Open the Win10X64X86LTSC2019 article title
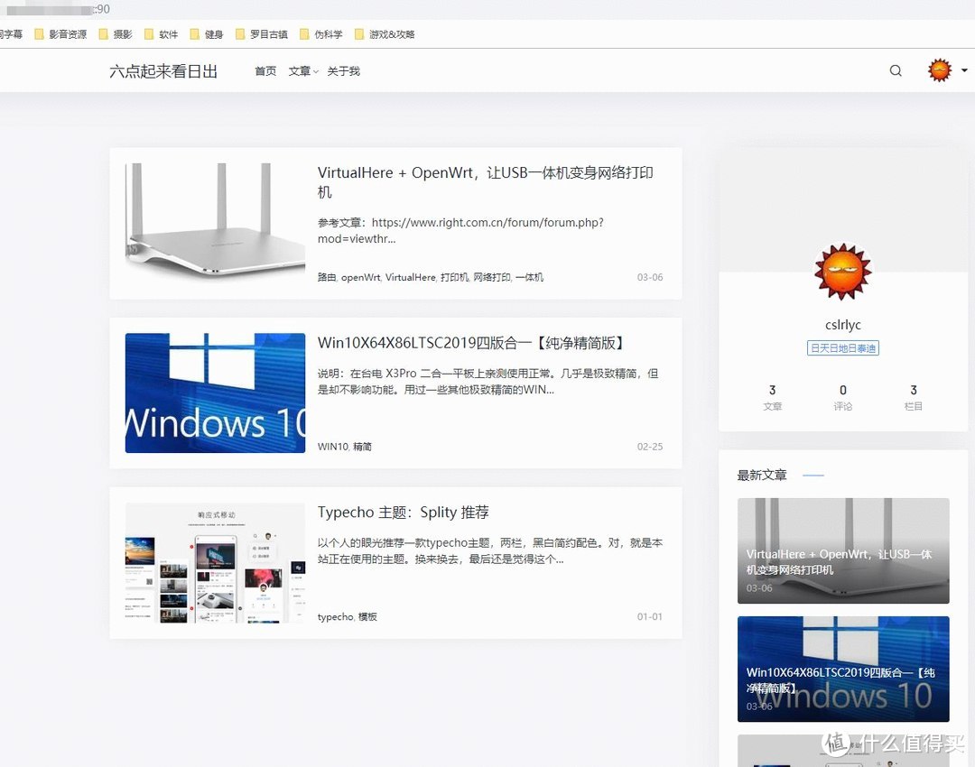 point(470,343)
